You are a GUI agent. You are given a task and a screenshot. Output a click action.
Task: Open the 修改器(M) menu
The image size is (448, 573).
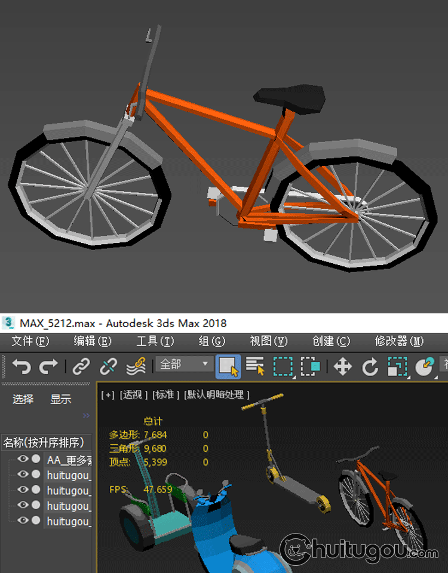399,341
